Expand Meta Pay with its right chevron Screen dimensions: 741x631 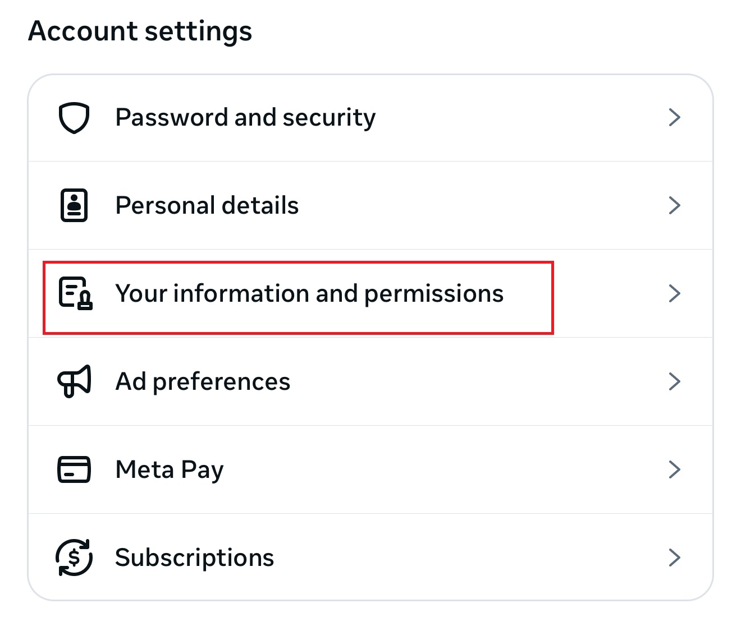(x=675, y=469)
